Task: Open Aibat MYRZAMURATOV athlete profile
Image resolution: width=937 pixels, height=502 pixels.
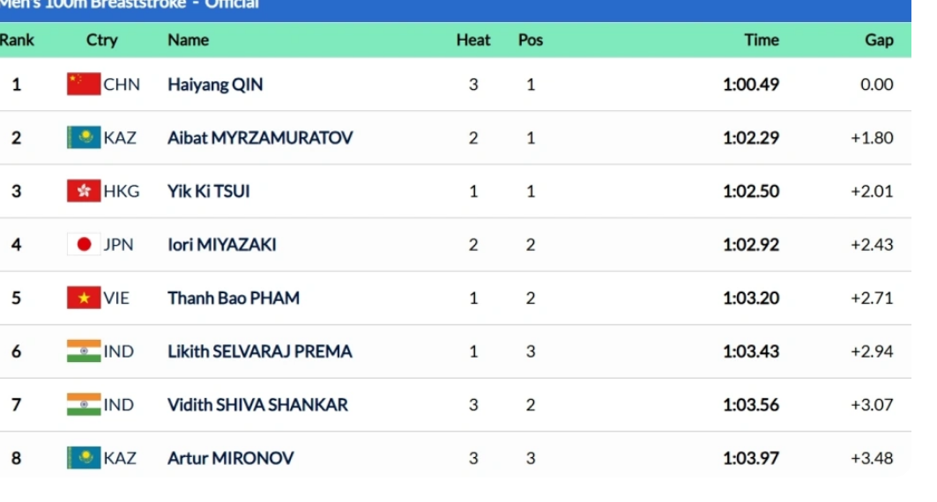Action: click(260, 137)
